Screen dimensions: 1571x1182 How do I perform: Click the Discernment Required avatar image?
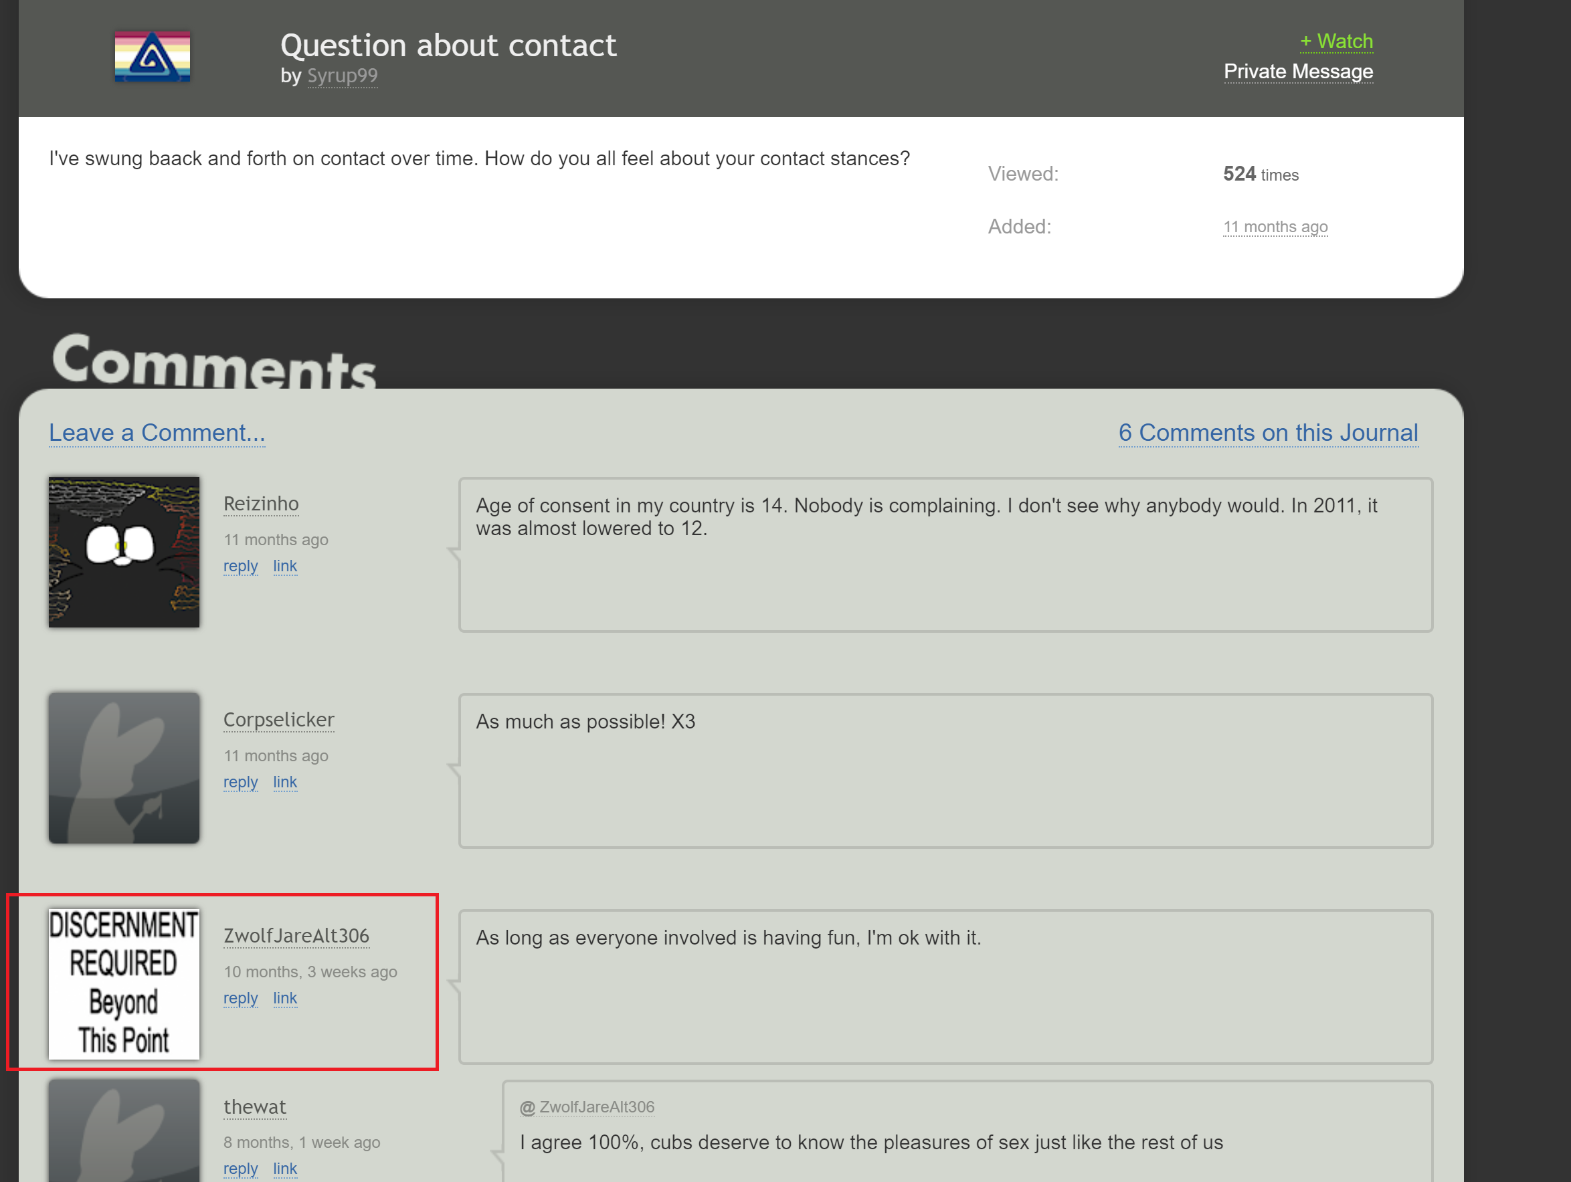(x=124, y=983)
